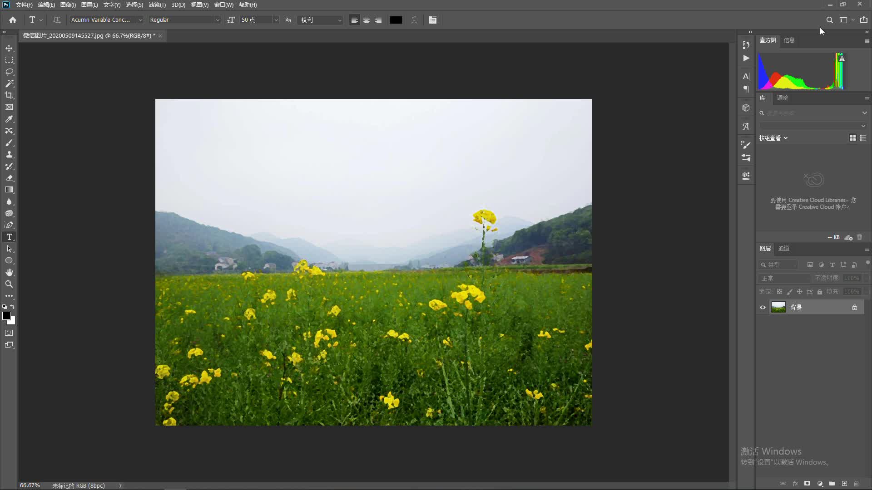Select the Crop tool

pos(9,95)
